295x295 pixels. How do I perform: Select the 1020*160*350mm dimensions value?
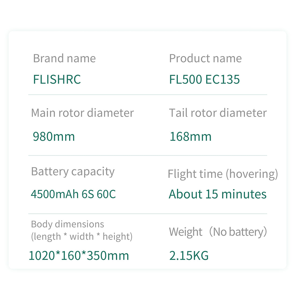tap(79, 256)
